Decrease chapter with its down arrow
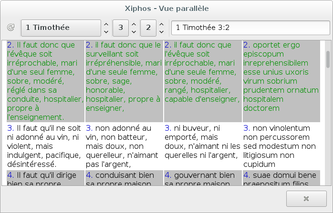This screenshot has height=213, width=333. pyautogui.click(x=134, y=32)
